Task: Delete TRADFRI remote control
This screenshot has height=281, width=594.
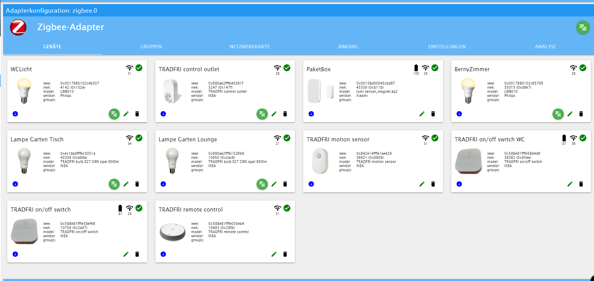Action: 285,254
